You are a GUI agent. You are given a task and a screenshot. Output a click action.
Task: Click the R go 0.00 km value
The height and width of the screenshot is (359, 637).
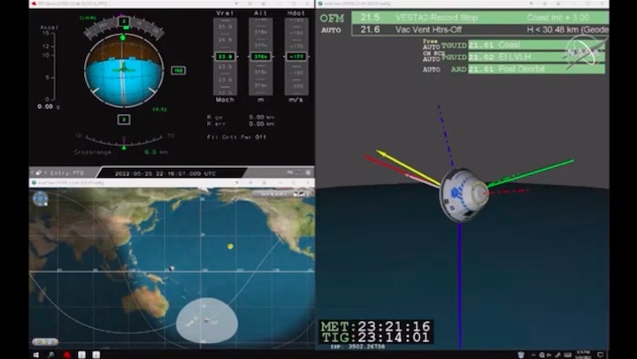262,117
